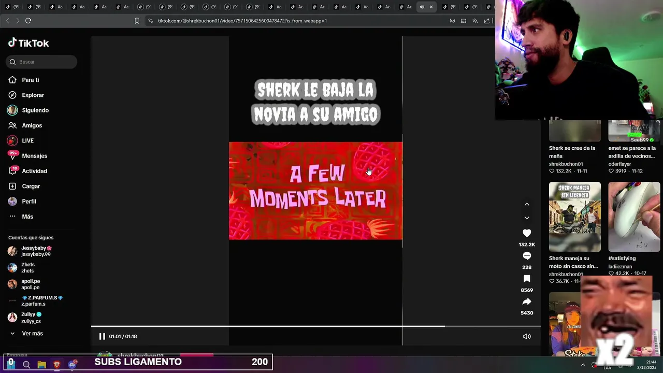Open the #satisfying video thumbnail

tap(634, 217)
